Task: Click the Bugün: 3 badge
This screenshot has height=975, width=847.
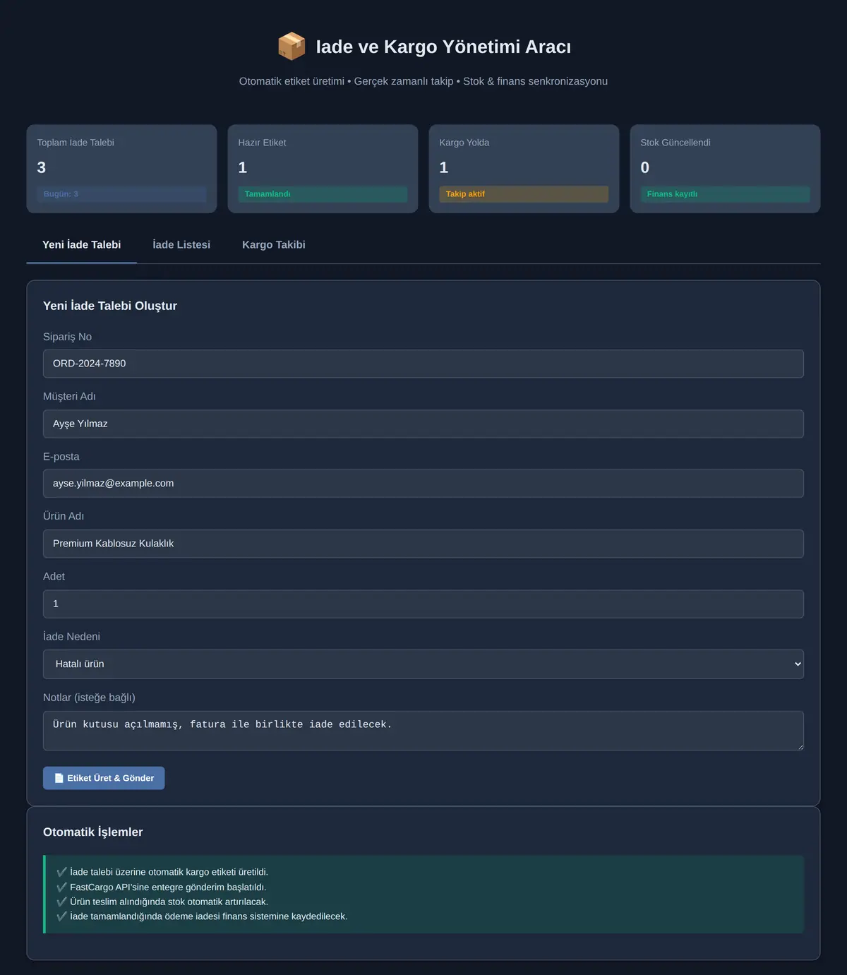Action: coord(121,194)
